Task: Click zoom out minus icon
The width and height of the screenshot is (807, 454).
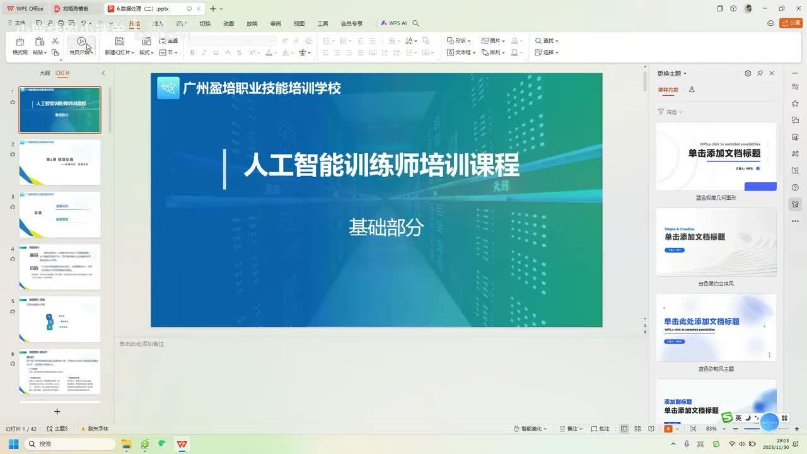Action: [736, 429]
